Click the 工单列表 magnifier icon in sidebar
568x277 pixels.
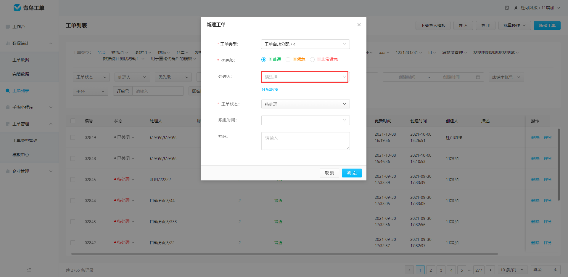[x=8, y=91]
